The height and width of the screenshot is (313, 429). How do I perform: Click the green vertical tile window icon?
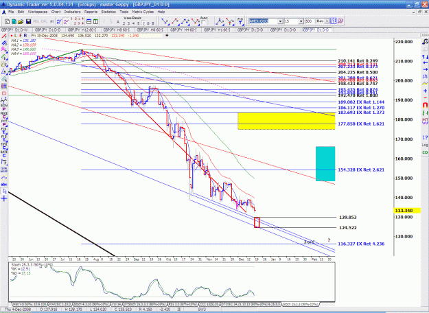[x=96, y=21]
